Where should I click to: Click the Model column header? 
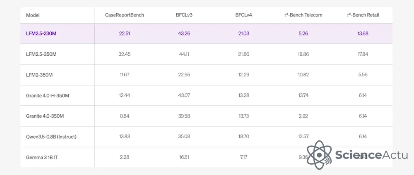pos(33,15)
